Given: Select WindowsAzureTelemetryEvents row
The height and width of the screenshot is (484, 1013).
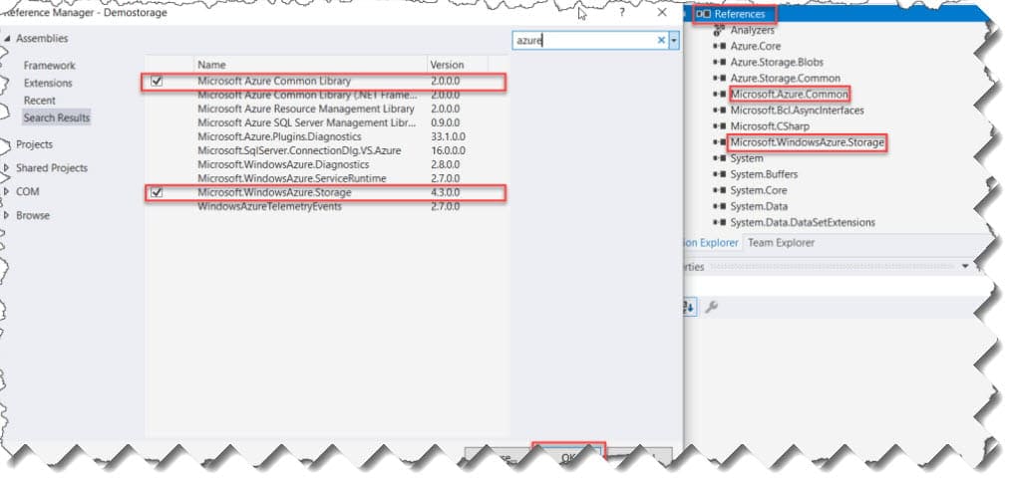Looking at the screenshot, I should pyautogui.click(x=326, y=206).
